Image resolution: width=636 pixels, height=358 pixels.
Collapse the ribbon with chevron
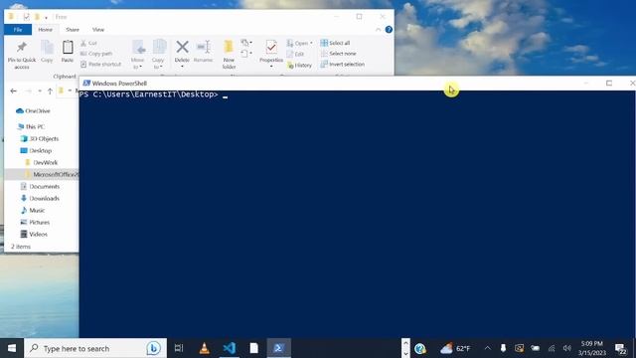pos(378,30)
